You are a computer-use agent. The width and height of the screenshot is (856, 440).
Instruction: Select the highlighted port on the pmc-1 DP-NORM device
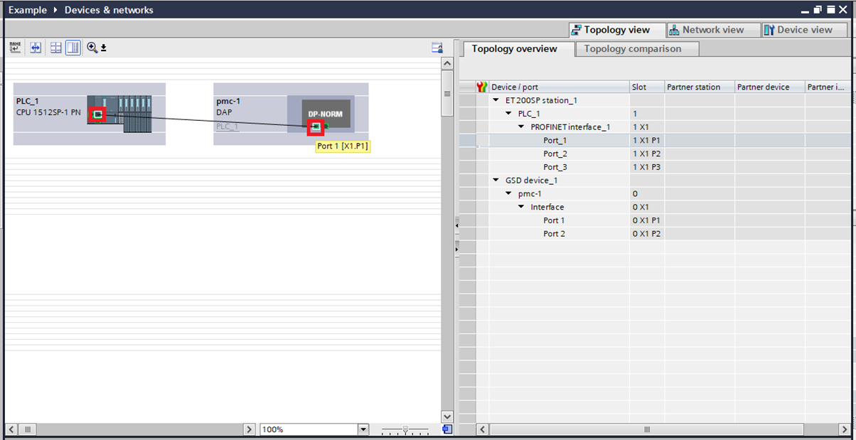pos(317,128)
